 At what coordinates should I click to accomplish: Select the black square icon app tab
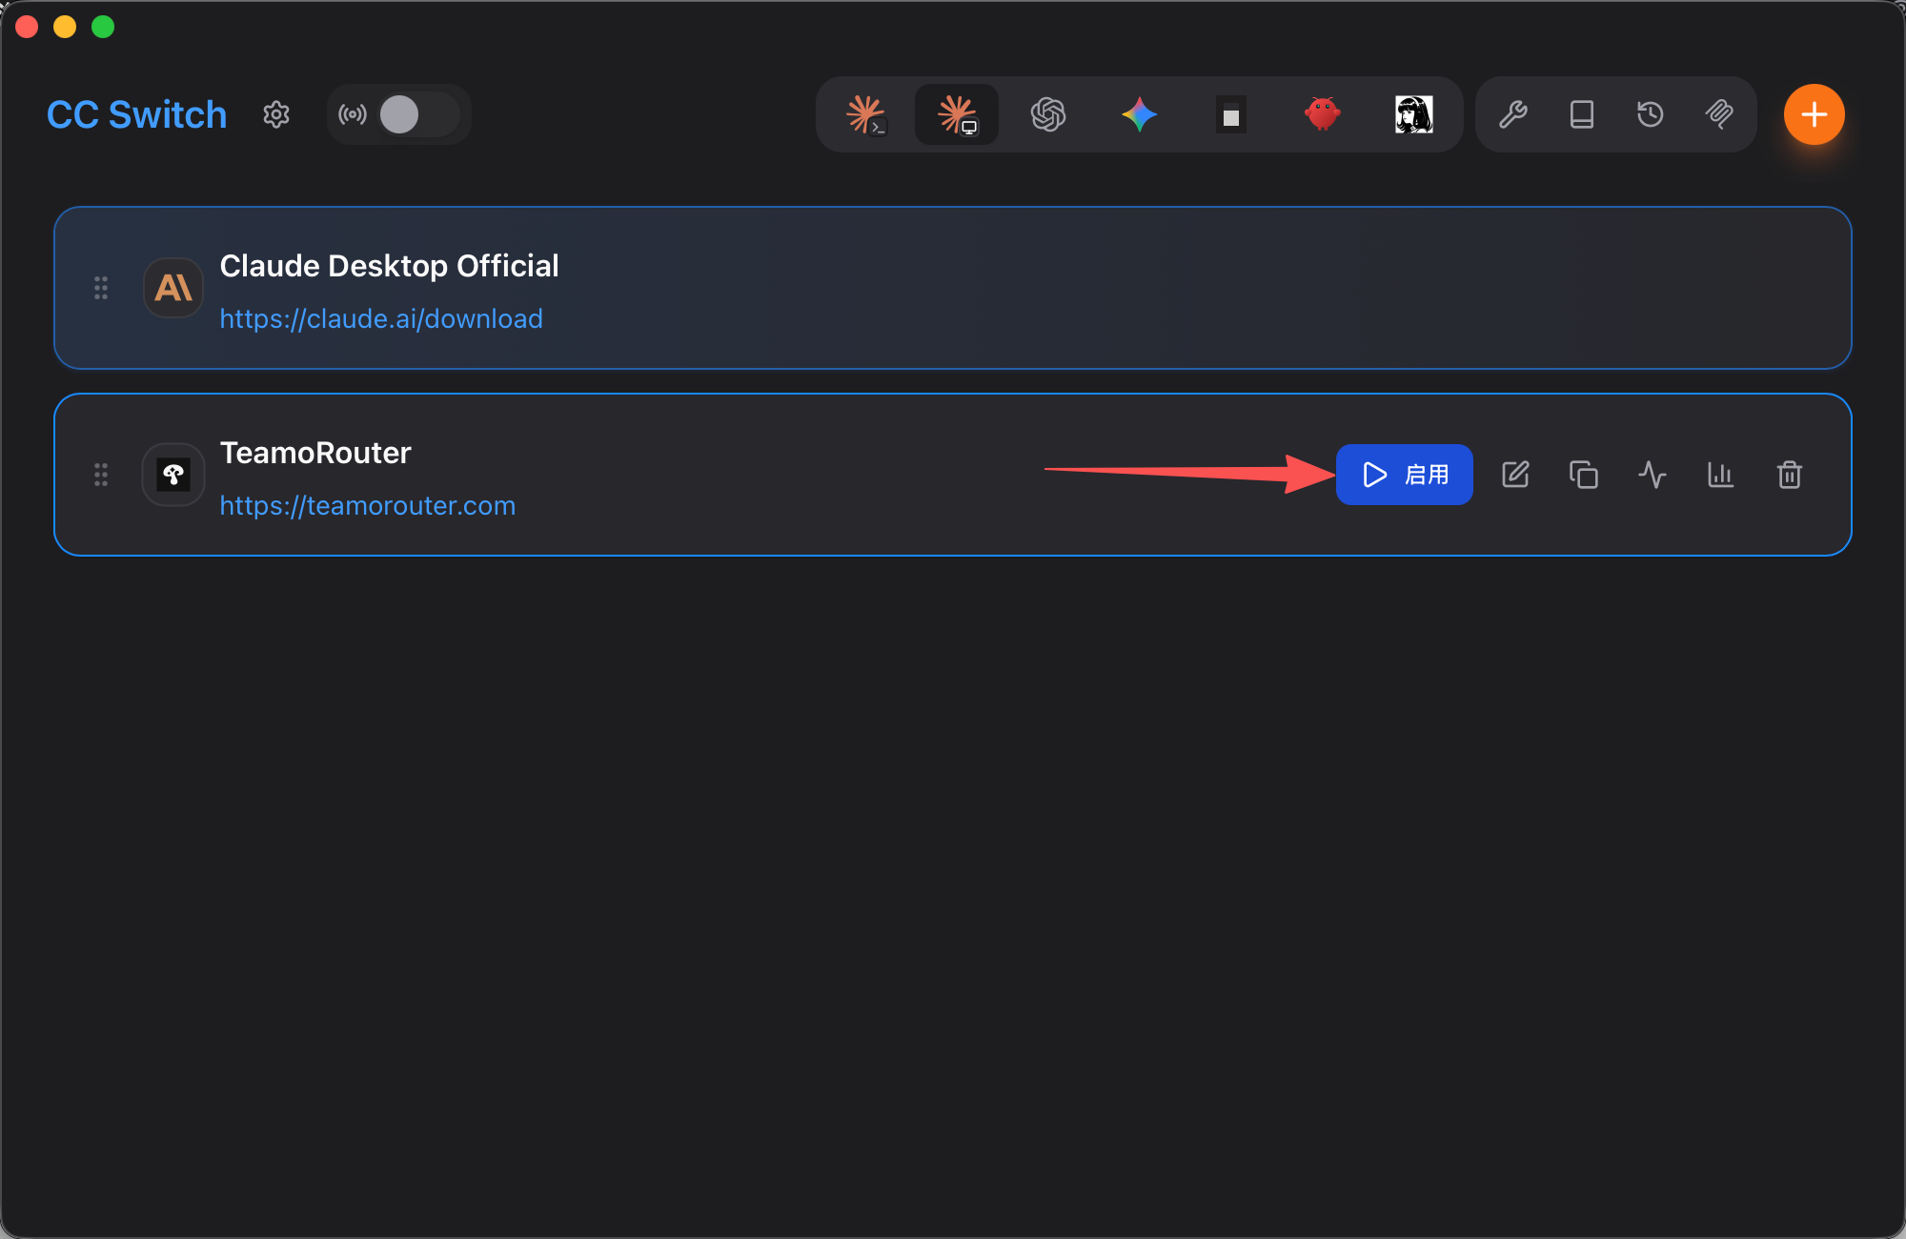1231,114
